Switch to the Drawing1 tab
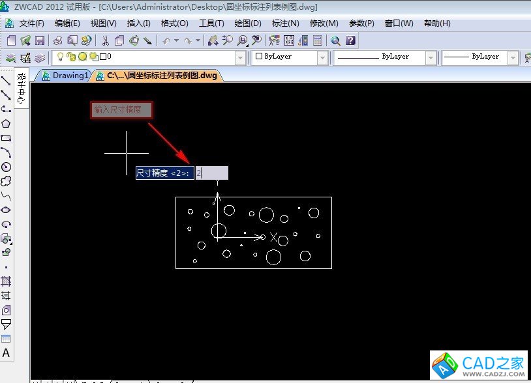 [x=64, y=76]
